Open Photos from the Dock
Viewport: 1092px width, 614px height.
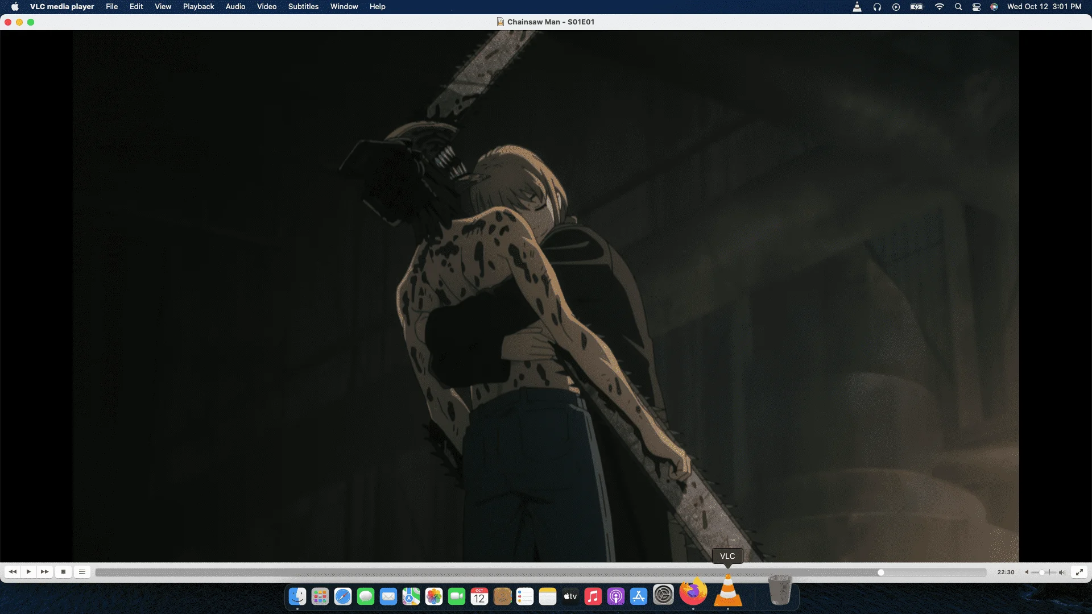[434, 596]
